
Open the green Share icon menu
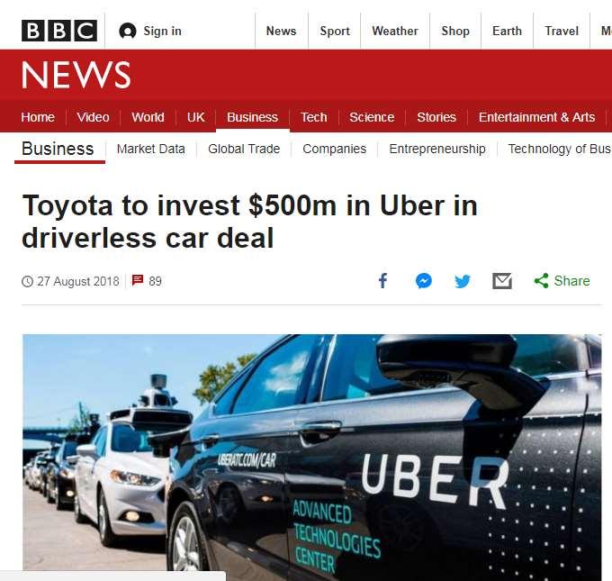point(542,281)
